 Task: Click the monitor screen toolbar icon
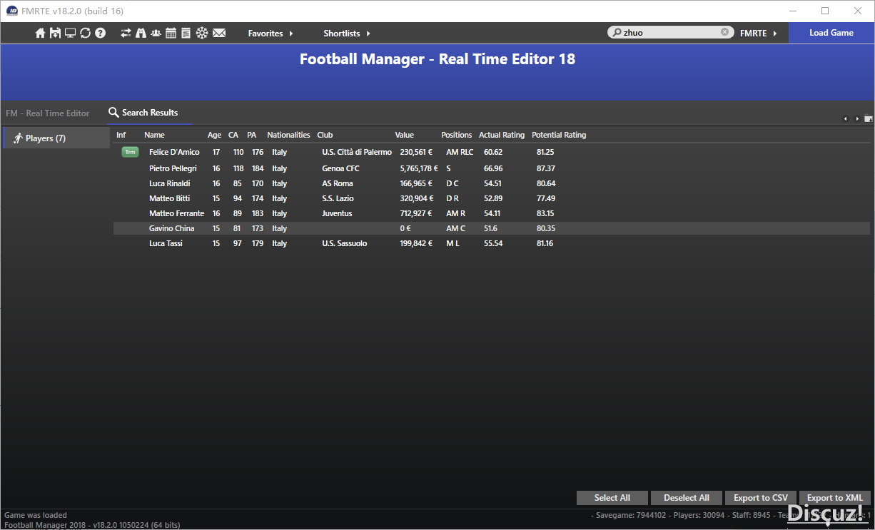[70, 33]
